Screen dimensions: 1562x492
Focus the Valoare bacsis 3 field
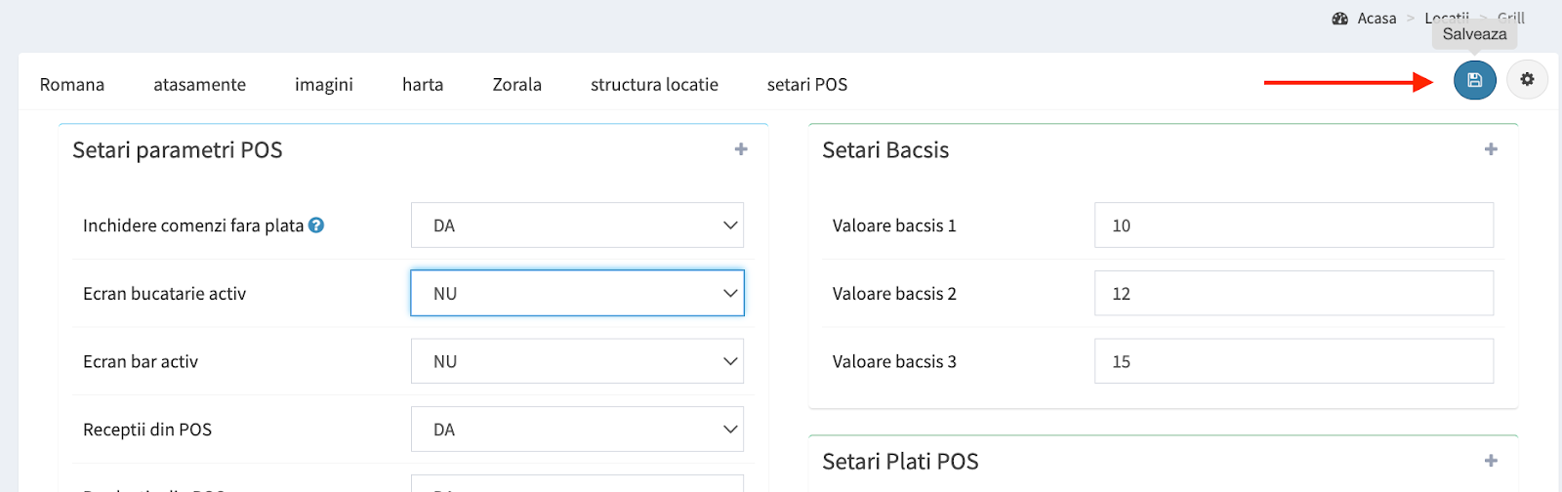1294,361
